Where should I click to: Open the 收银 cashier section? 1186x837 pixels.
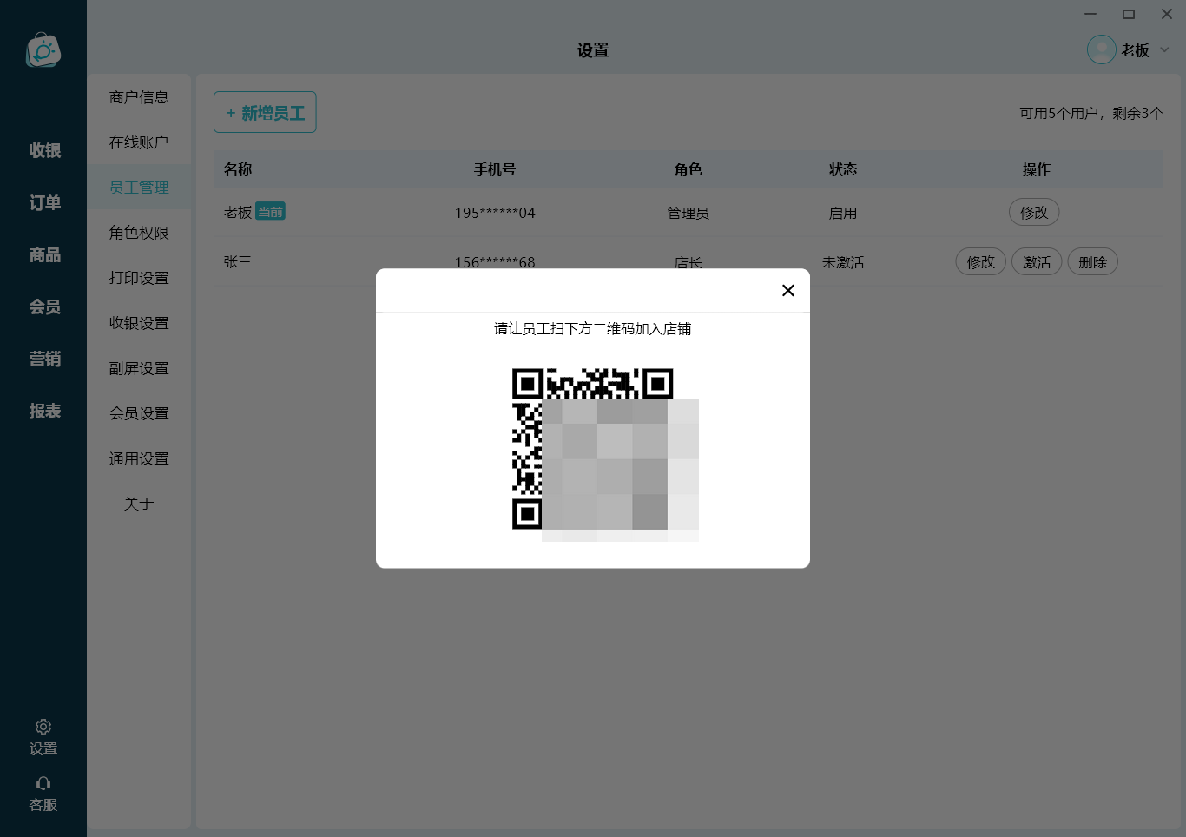44,150
